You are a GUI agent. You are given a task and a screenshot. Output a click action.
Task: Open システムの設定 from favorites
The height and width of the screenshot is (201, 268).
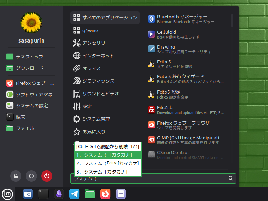[32, 106]
